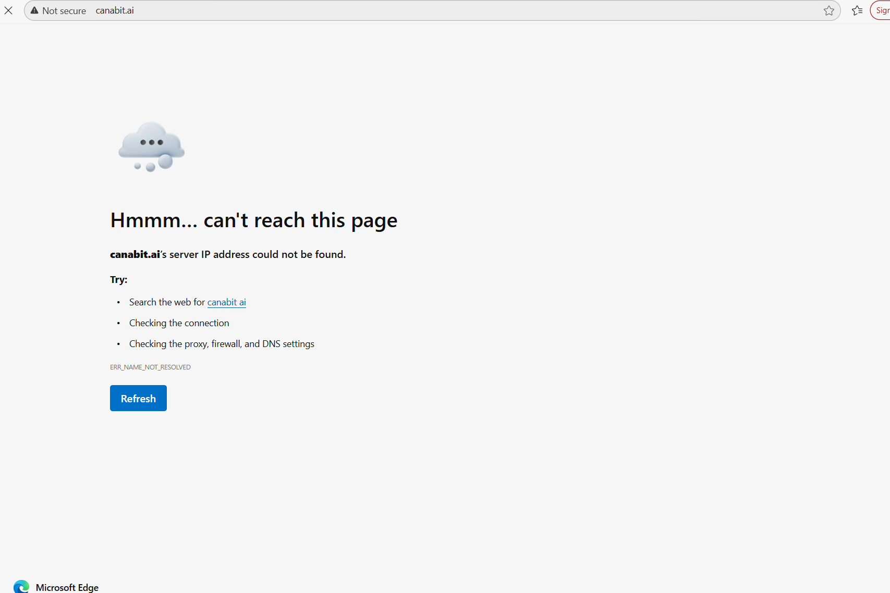Viewport: 890px width, 593px height.
Task: Click the 'Search the web for' text
Action: pyautogui.click(x=167, y=302)
